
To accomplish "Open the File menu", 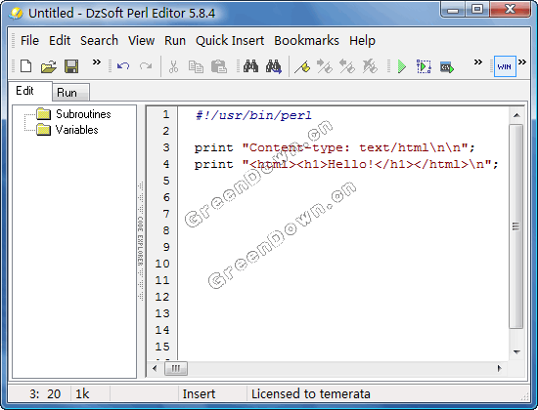I will (x=29, y=40).
